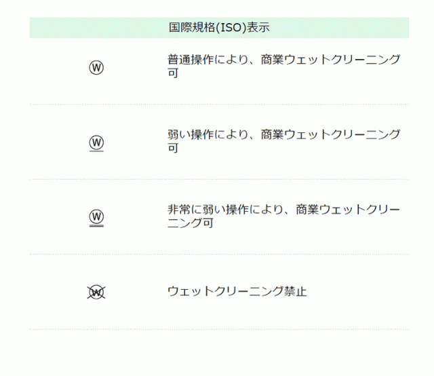The width and height of the screenshot is (434, 376).
Task: Click the dotted separator below the 弱い操作 row
Action: pyautogui.click(x=219, y=179)
